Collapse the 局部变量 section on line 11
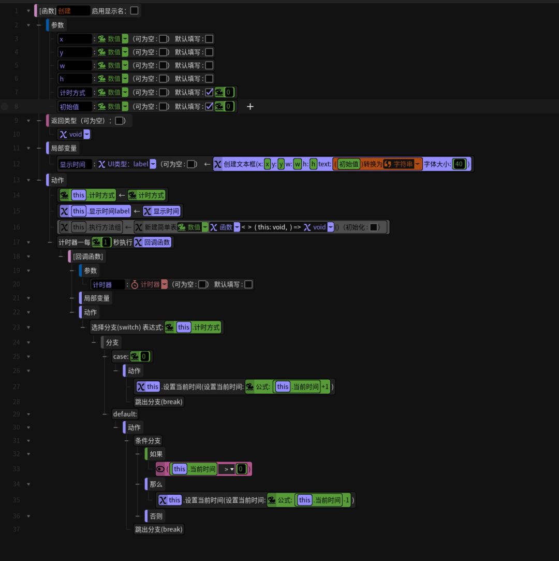 [28, 148]
